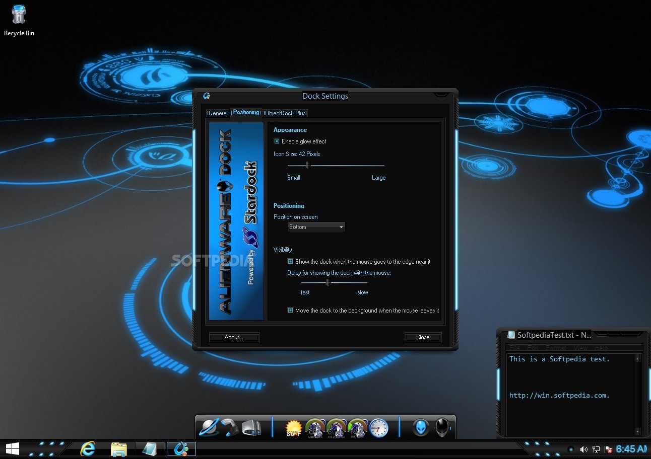
Task: Click the Notepad scrollbar up arrow
Action: [637, 358]
